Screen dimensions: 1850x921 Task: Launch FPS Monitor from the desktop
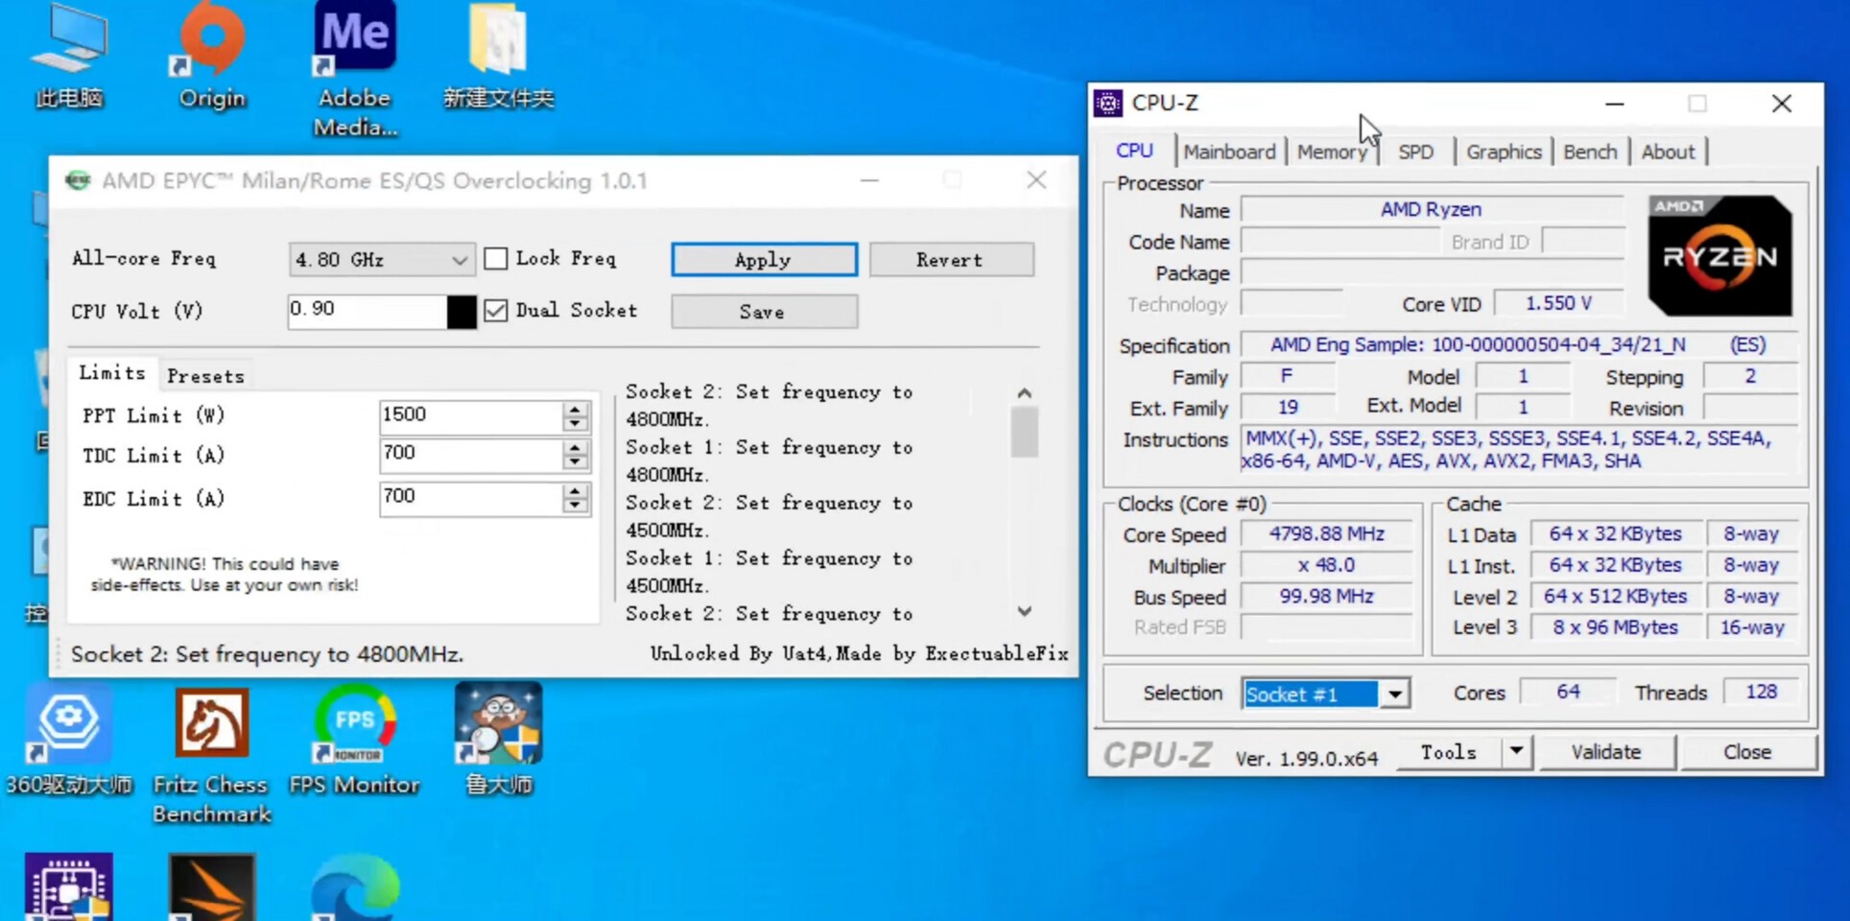[355, 739]
